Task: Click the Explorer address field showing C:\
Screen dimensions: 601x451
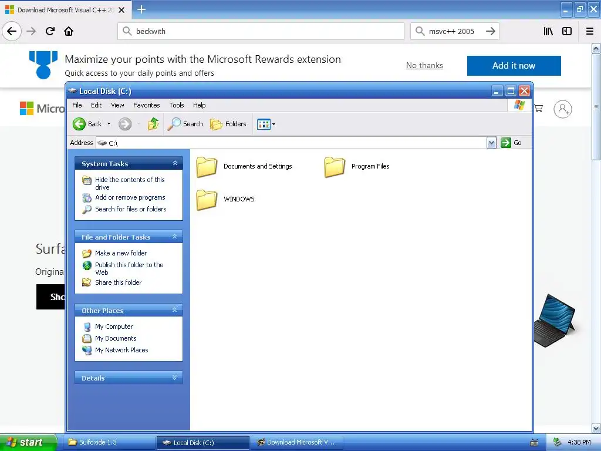Action: tap(291, 143)
